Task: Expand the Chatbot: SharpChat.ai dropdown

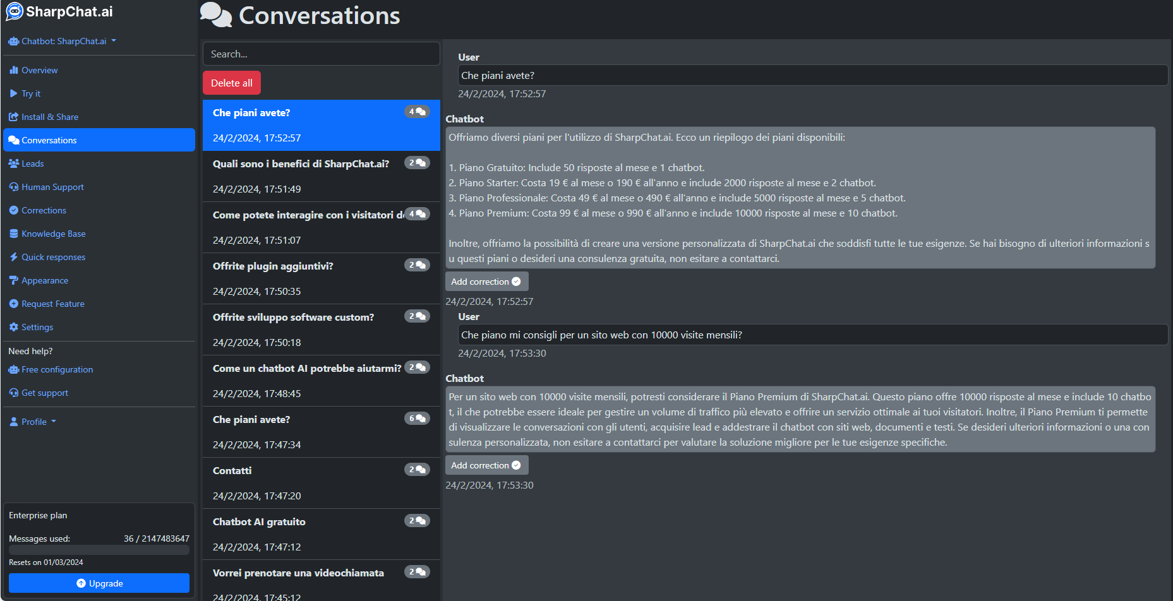Action: tap(63, 41)
